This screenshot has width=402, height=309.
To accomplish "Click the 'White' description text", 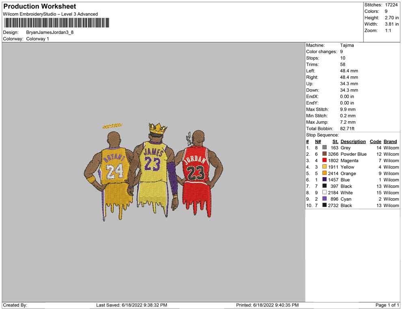I will pyautogui.click(x=347, y=193).
